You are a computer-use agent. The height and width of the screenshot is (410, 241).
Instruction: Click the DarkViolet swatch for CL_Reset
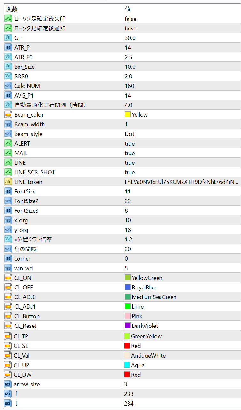128,326
